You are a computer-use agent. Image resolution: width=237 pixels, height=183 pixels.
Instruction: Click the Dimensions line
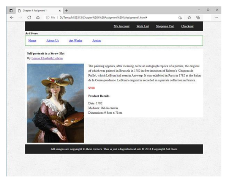click(105, 113)
